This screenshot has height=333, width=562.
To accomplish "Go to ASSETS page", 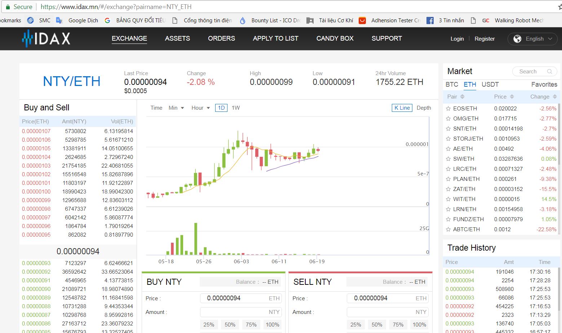I will click(x=177, y=38).
